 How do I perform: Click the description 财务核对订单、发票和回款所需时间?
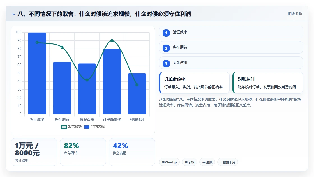click(x=267, y=87)
